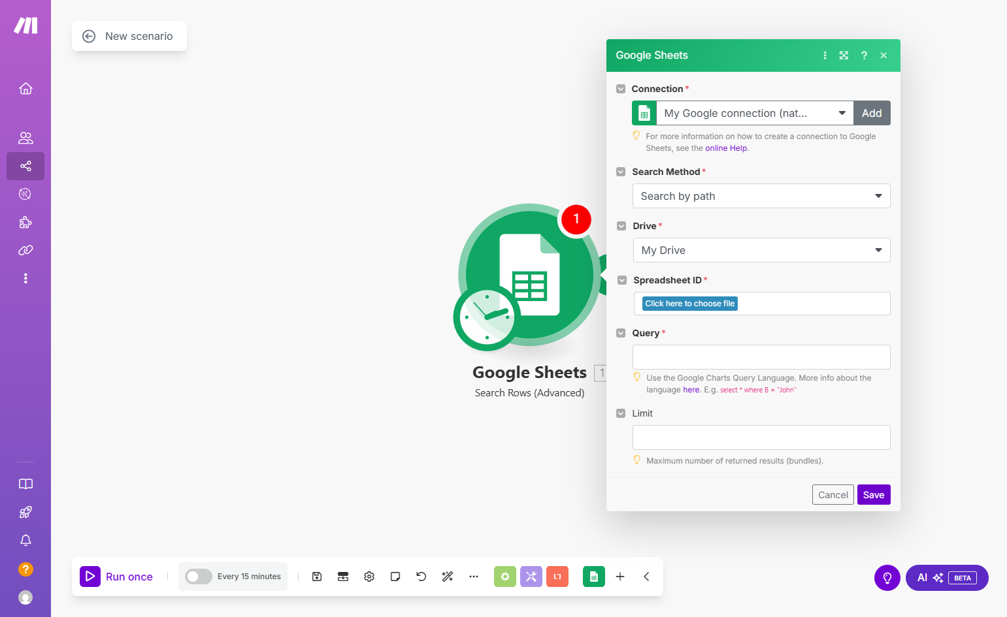Open the rocket What's new icon
The image size is (1007, 617).
click(25, 512)
